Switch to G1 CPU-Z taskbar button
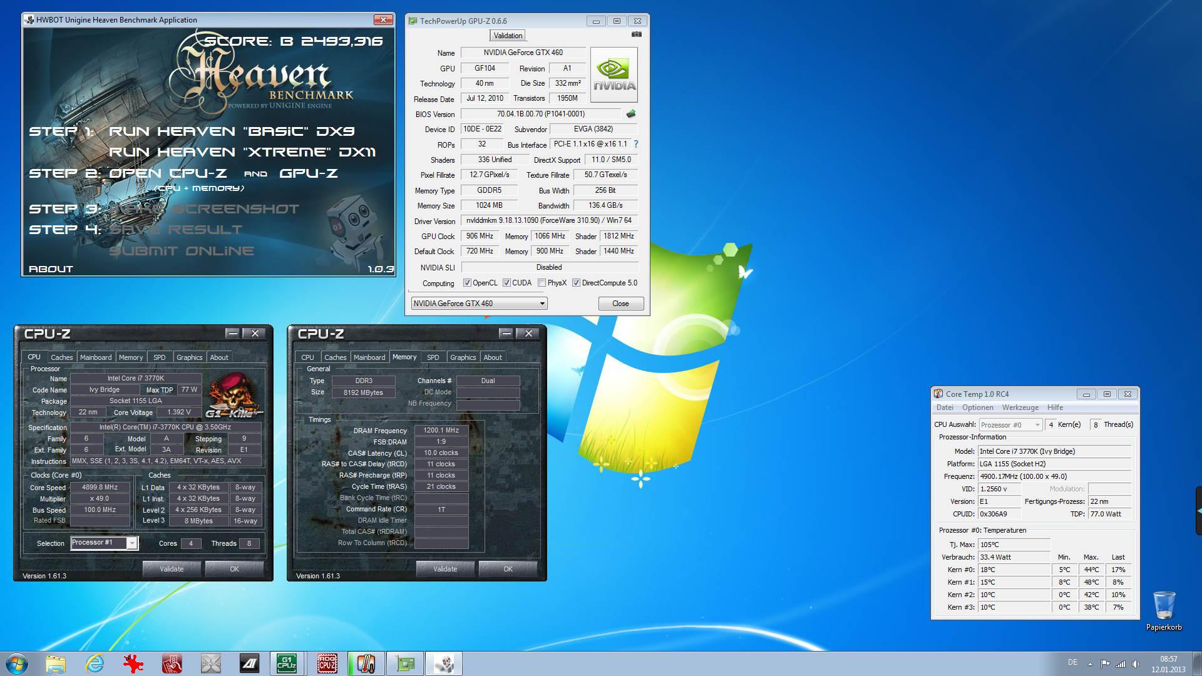This screenshot has width=1202, height=676. 289,663
